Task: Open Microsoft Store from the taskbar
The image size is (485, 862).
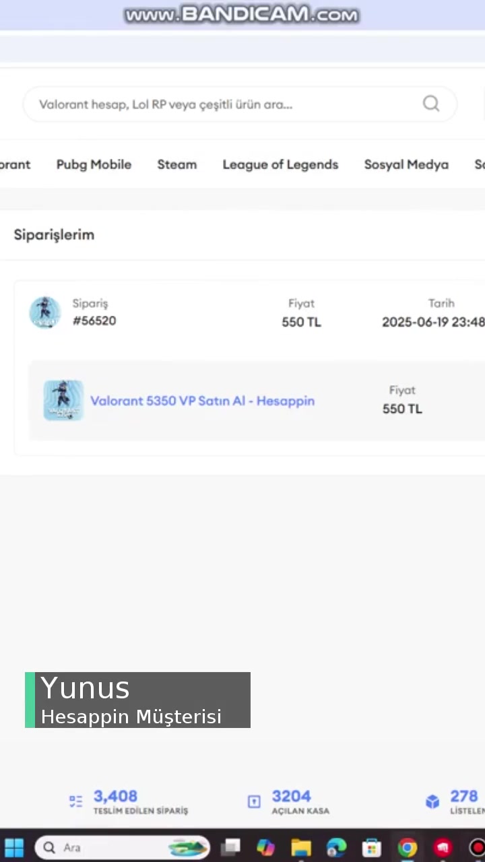Action: coord(371,847)
